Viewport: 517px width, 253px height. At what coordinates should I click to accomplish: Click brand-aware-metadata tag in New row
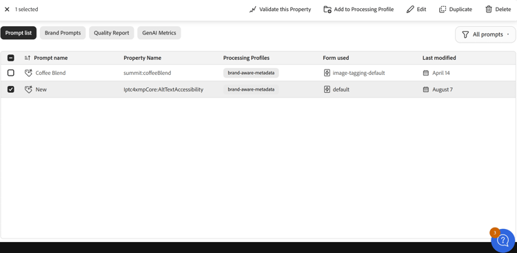click(x=251, y=89)
